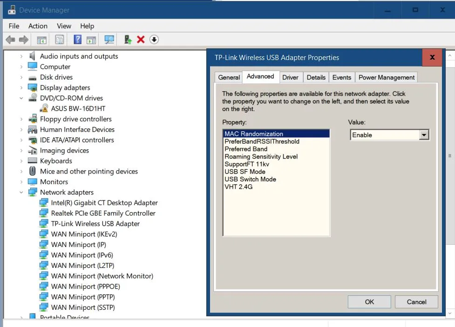
Task: Click the Cancel button
Action: [x=416, y=302]
